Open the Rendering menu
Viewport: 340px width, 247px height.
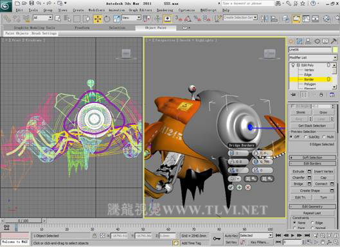click(165, 10)
